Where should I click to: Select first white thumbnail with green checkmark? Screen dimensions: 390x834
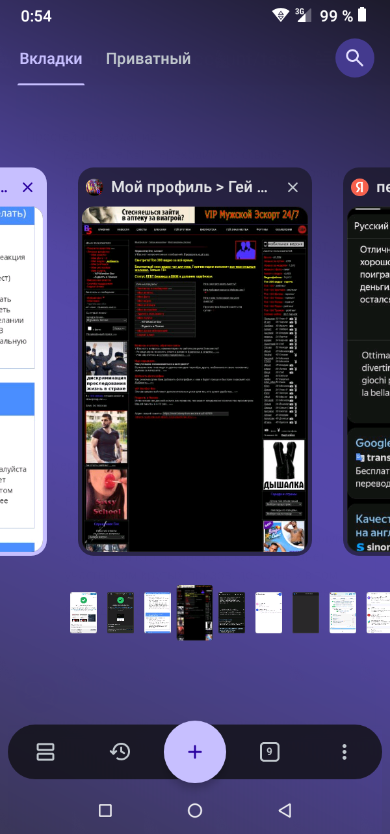83,612
